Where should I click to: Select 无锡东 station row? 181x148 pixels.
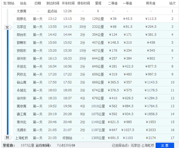95,130
